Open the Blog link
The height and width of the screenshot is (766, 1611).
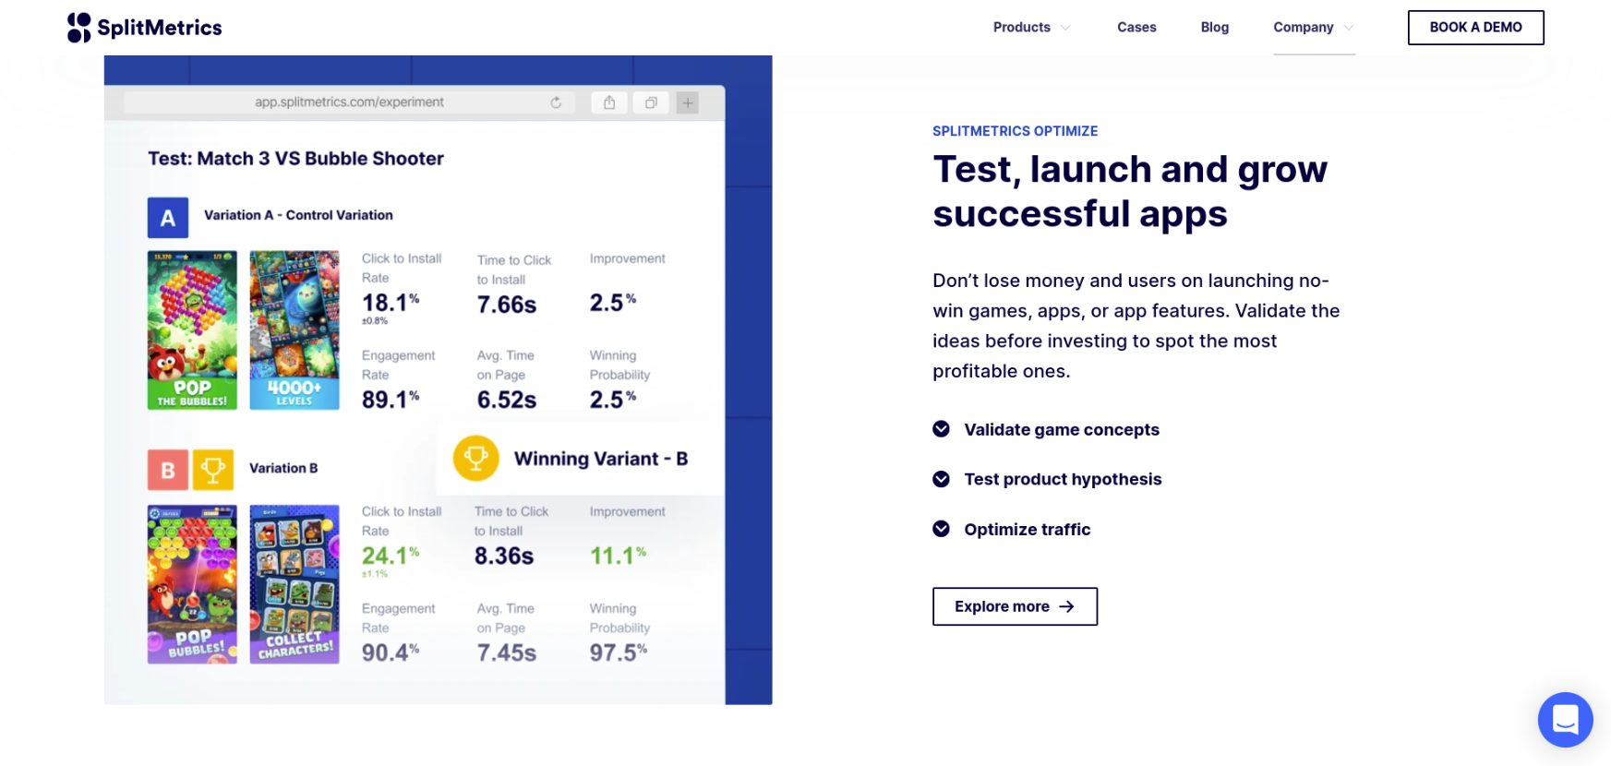[x=1214, y=28]
